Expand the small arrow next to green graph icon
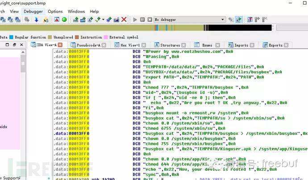This screenshot has height=180, width=308. pos(103,20)
